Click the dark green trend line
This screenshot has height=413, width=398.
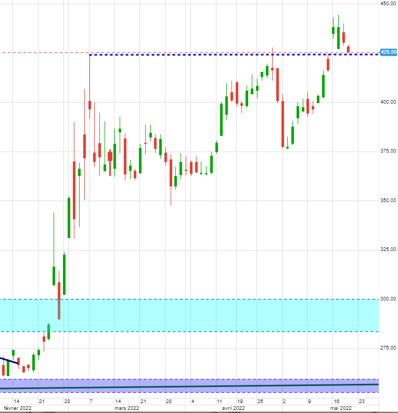pos(208,386)
